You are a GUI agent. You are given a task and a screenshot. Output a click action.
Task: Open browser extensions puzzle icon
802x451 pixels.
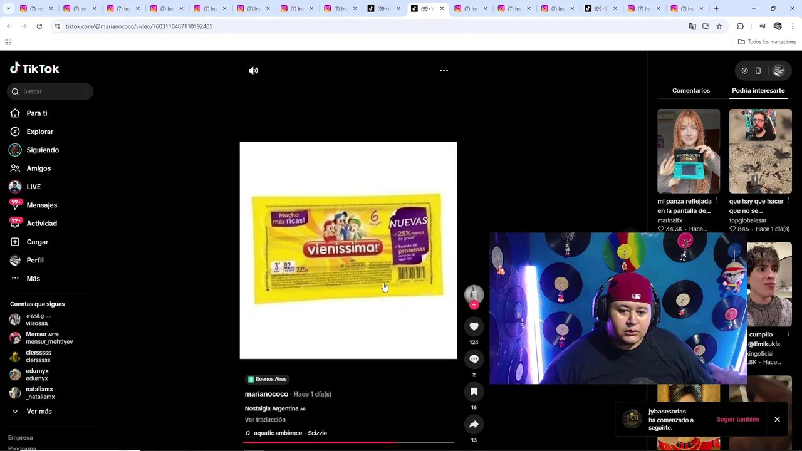[x=740, y=26]
